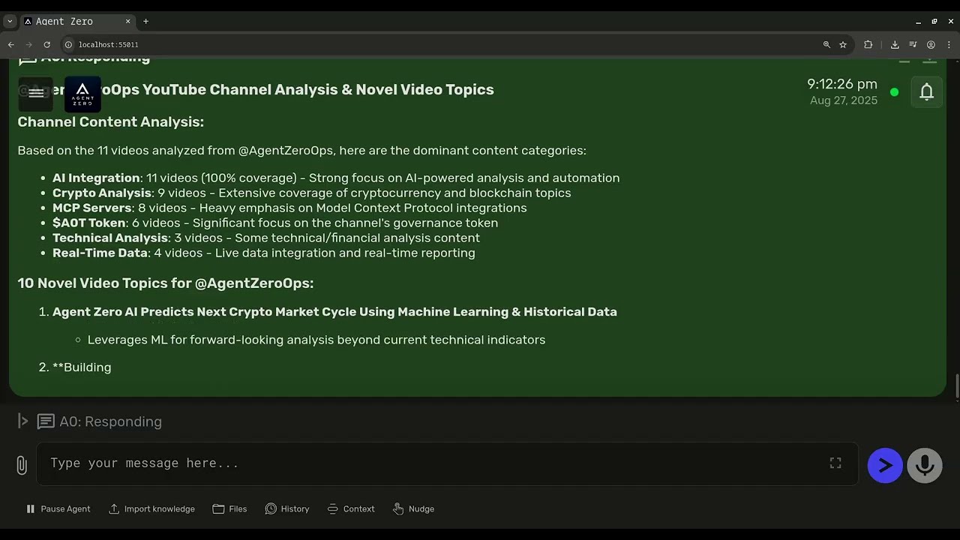960x540 pixels.
Task: Open the tab search dropdown arrow
Action: pyautogui.click(x=10, y=22)
